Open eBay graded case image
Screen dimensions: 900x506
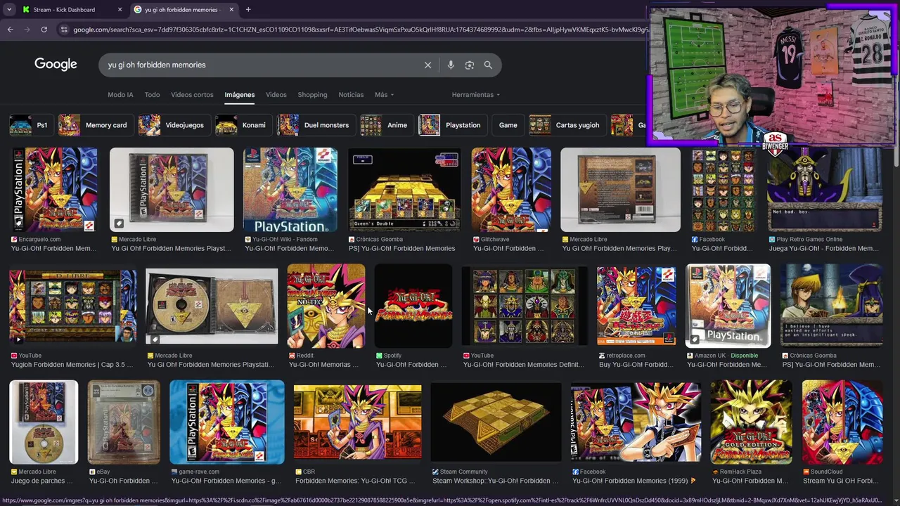[124, 422]
